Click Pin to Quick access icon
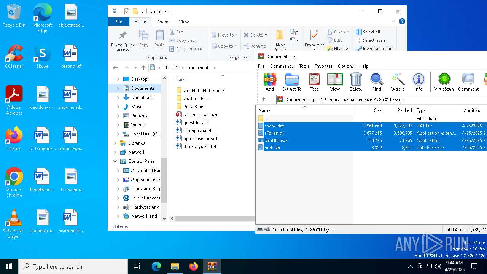This screenshot has width=487, height=274. (x=123, y=41)
